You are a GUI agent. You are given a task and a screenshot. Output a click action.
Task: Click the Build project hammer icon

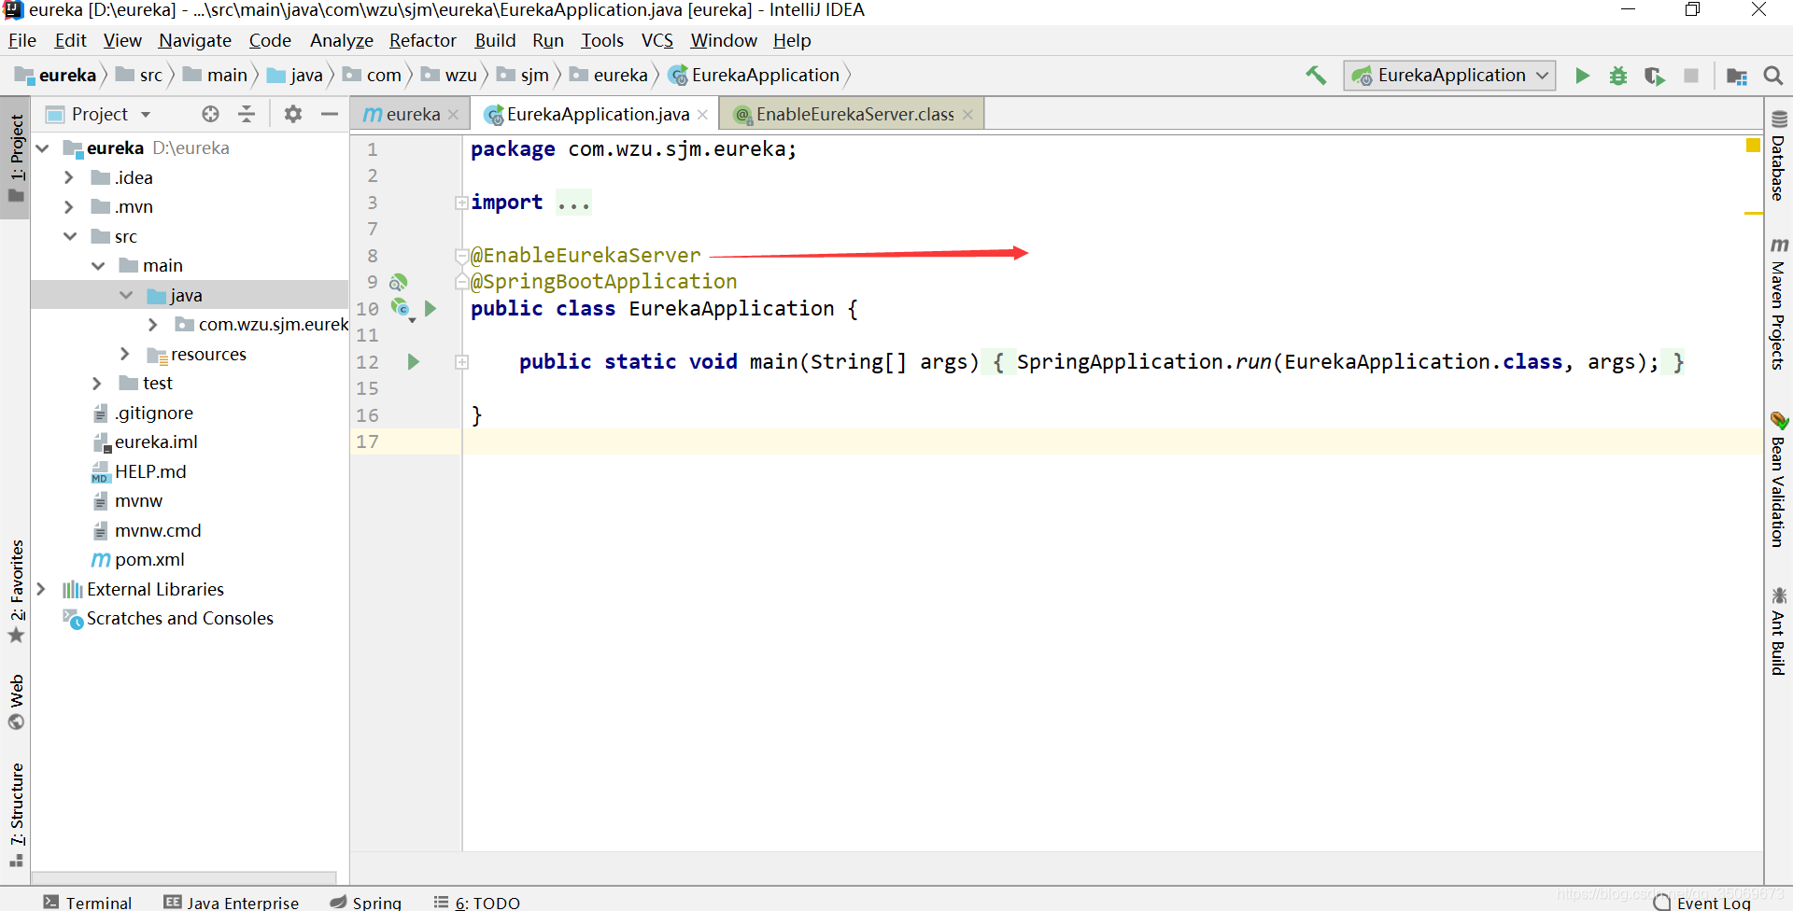tap(1316, 76)
